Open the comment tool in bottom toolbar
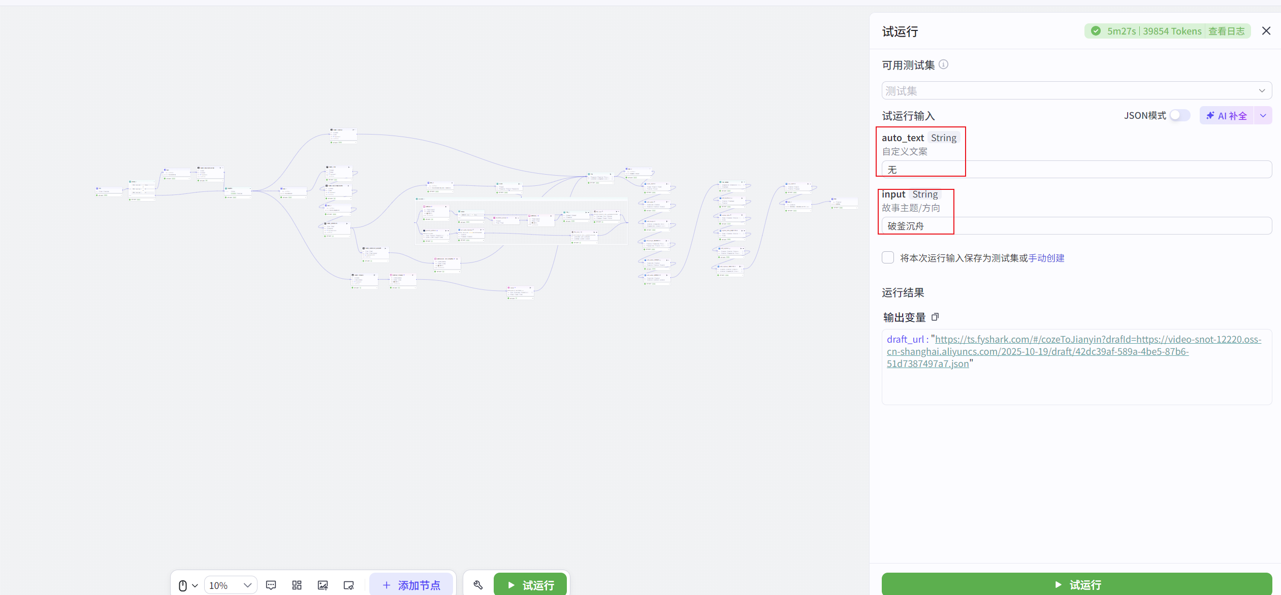The height and width of the screenshot is (595, 1281). [271, 585]
